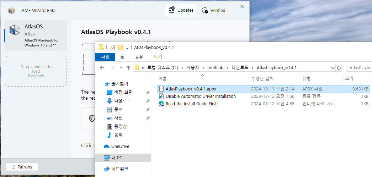
Task: Select the AtlasPlaybook_v0.4.1.apbx file
Action: tap(263, 89)
